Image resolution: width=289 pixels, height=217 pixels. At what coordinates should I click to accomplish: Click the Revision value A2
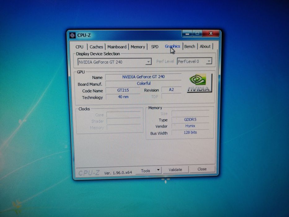point(171,90)
